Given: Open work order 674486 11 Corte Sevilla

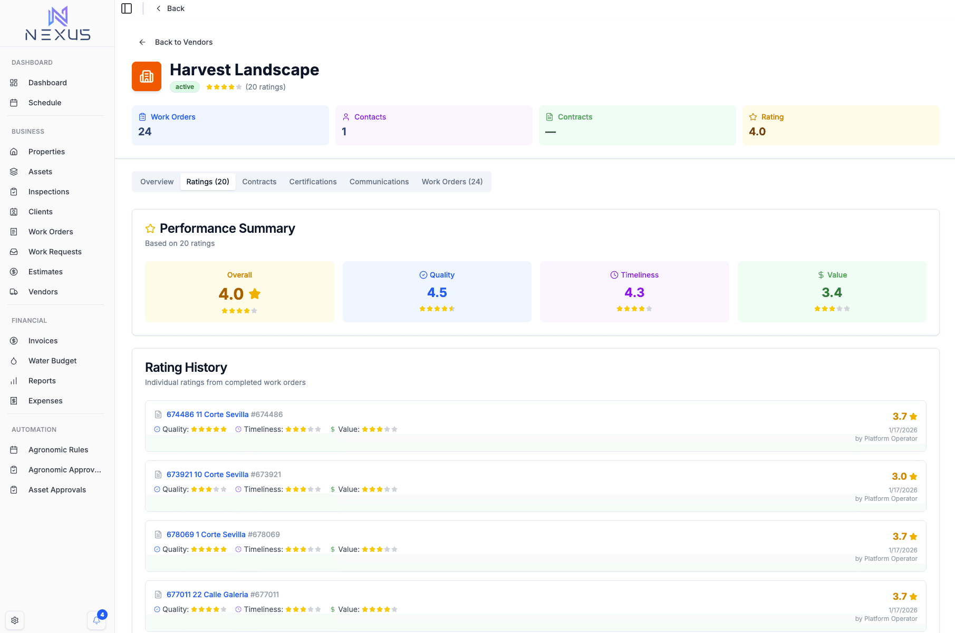Looking at the screenshot, I should pos(207,414).
